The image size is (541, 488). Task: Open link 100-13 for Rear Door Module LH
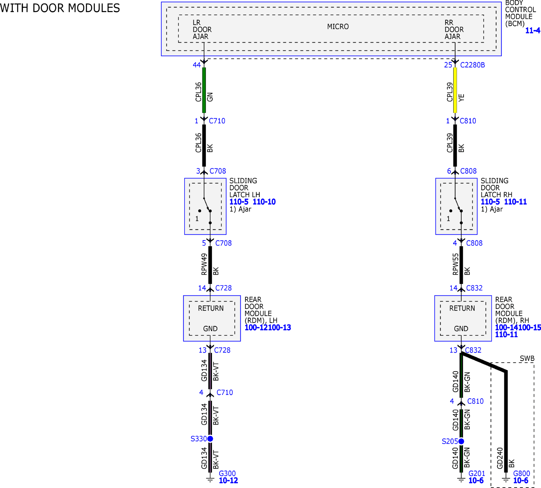pyautogui.click(x=279, y=327)
